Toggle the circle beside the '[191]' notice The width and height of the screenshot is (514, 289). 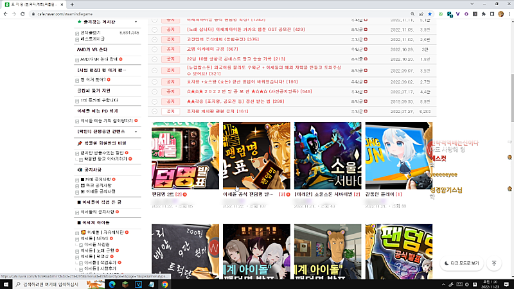(155, 82)
